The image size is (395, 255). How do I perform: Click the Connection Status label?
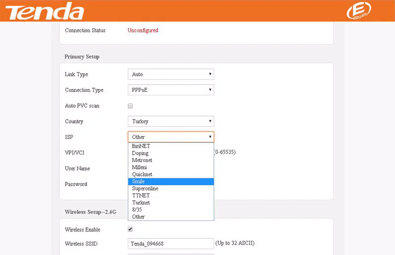pos(85,30)
